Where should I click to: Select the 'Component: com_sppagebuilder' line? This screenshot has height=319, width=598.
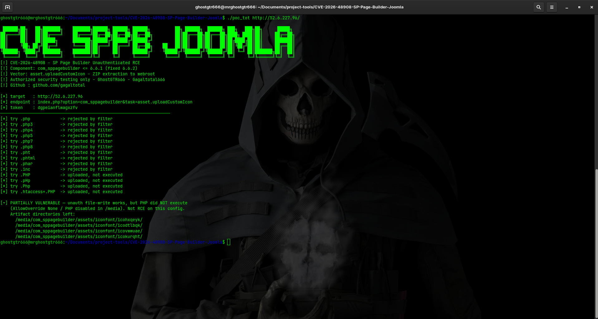tap(69, 69)
